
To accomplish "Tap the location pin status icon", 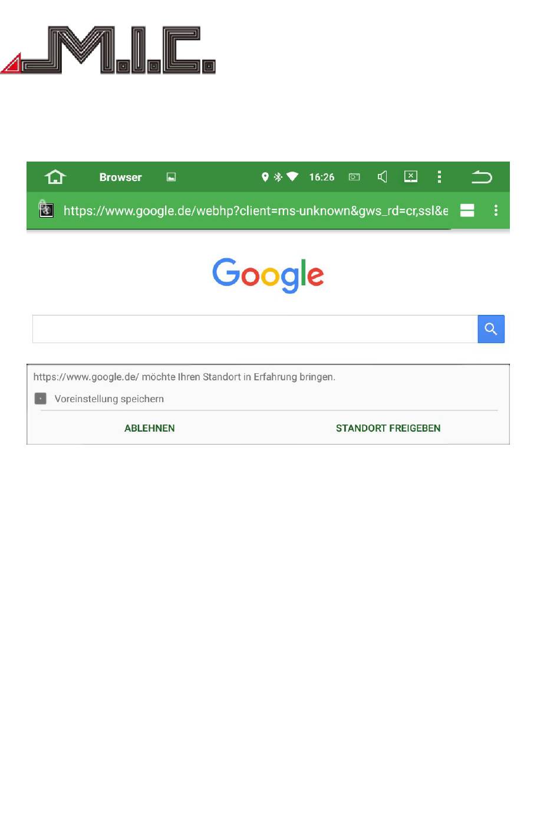I will [265, 177].
